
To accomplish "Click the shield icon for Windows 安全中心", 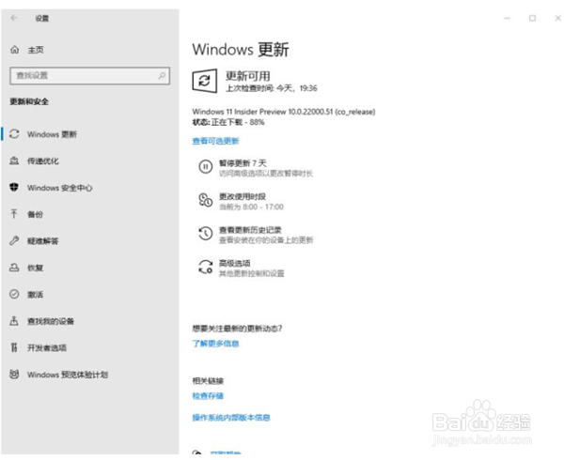I will coord(14,187).
